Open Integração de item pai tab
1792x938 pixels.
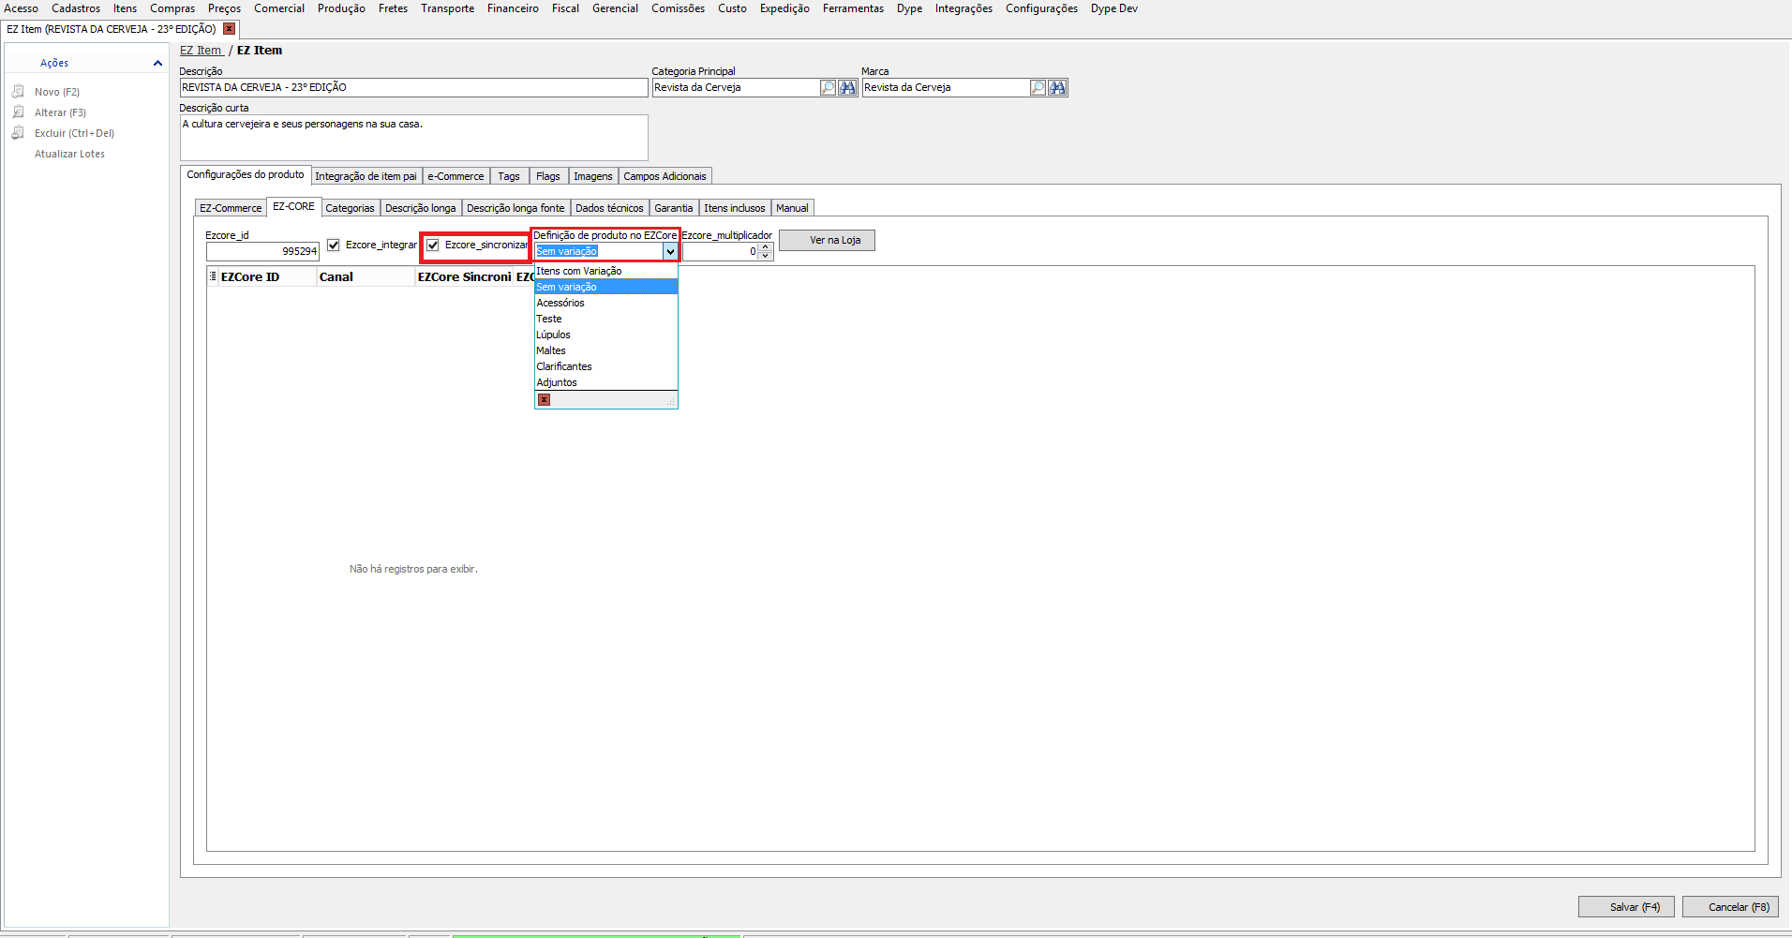pos(366,176)
